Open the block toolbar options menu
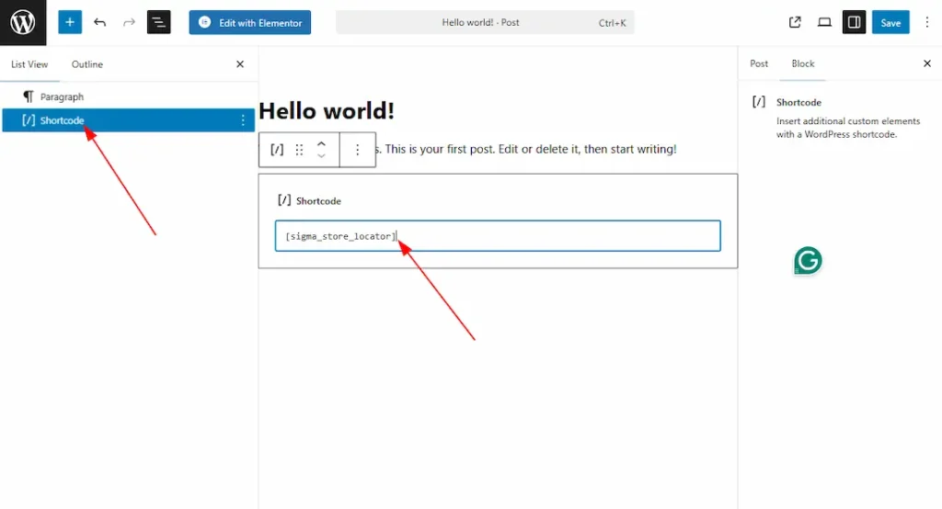Image resolution: width=942 pixels, height=509 pixels. pyautogui.click(x=358, y=150)
